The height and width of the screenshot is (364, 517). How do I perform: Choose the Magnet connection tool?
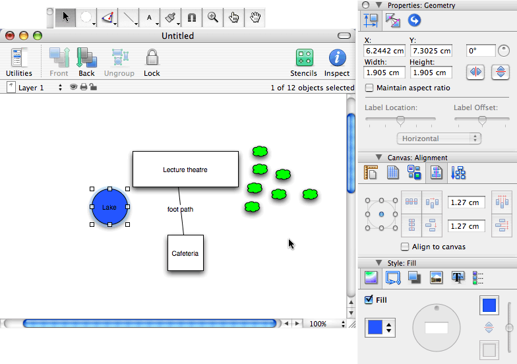(x=192, y=18)
